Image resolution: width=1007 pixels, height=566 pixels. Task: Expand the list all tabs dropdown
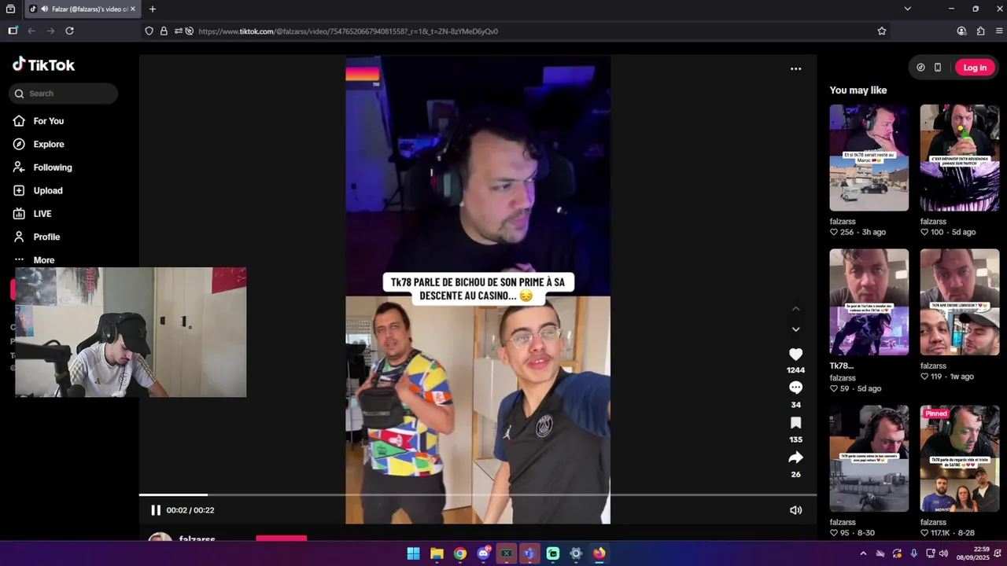point(907,9)
